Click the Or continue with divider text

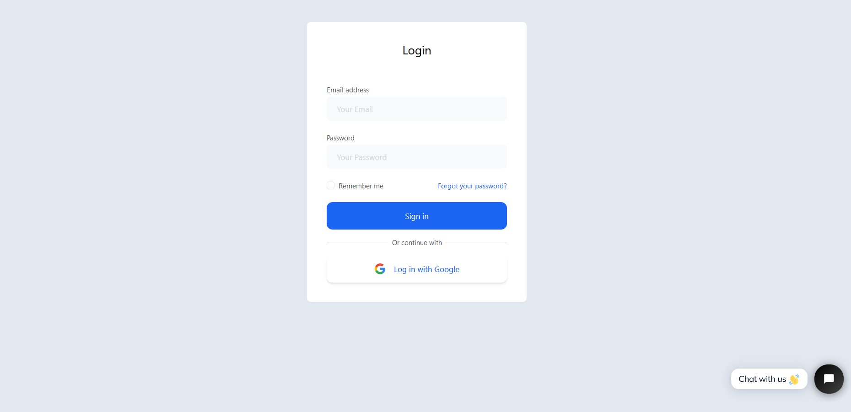point(417,243)
